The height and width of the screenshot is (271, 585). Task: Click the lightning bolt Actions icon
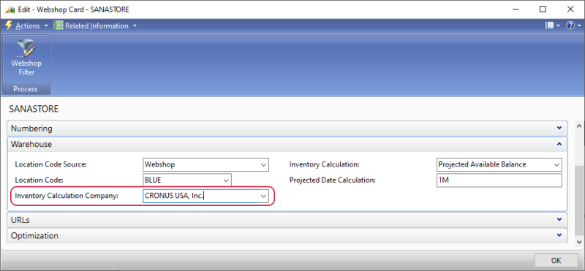9,26
